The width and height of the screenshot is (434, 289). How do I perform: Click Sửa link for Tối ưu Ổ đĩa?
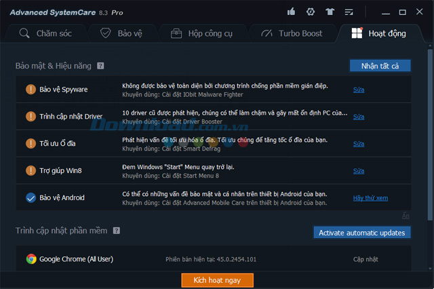pos(359,144)
